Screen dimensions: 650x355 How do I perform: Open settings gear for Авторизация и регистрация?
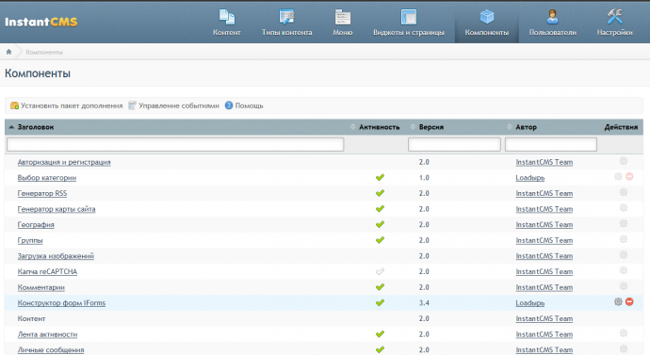coord(624,161)
